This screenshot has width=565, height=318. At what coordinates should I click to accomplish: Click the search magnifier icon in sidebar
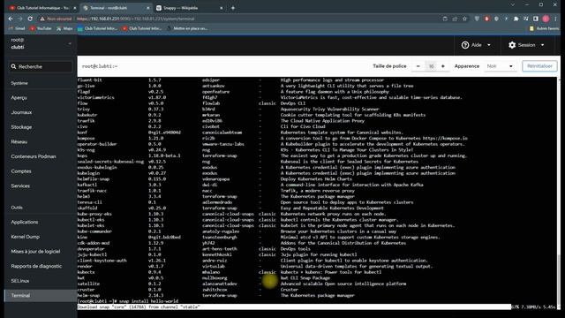(13, 67)
